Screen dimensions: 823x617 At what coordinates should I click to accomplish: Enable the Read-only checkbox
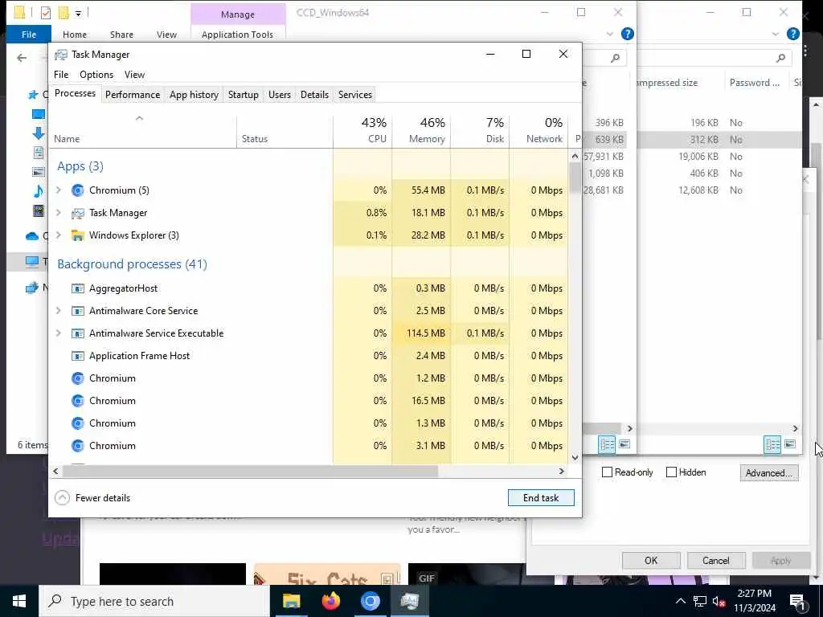click(608, 472)
